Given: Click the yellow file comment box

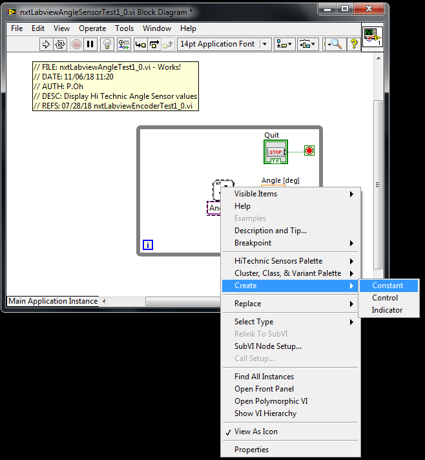Looking at the screenshot, I should tap(116, 87).
